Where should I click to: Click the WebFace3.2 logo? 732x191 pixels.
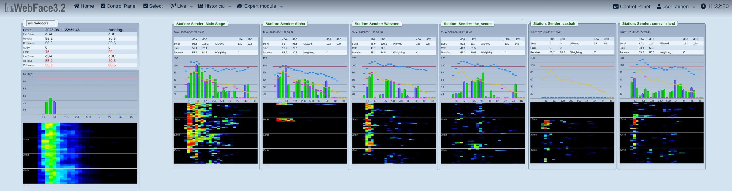point(35,8)
